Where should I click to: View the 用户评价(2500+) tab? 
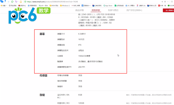[x=134, y=10]
